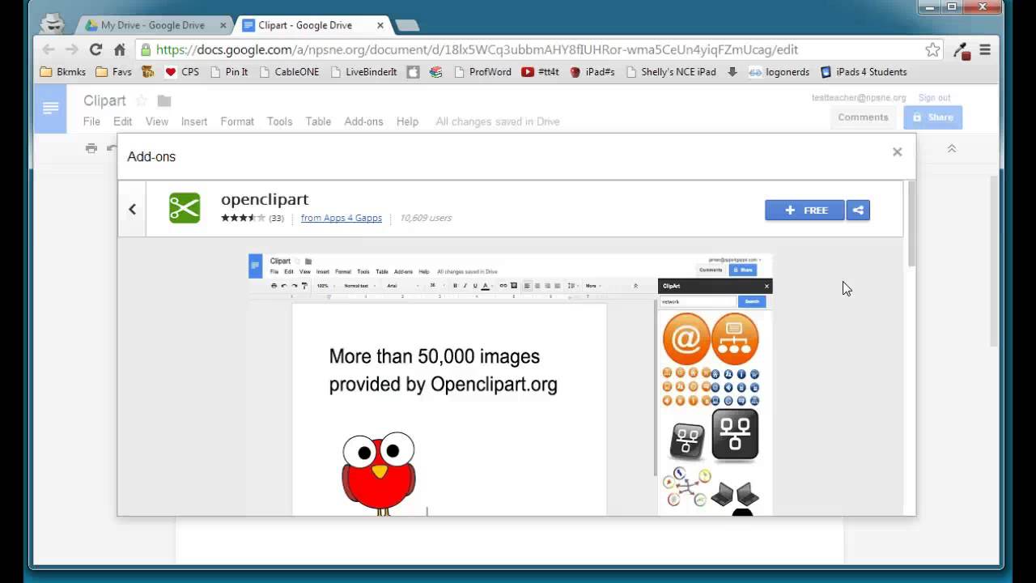Click the extension icon beside bookmark star
Image resolution: width=1036 pixels, height=583 pixels.
pyautogui.click(x=962, y=50)
